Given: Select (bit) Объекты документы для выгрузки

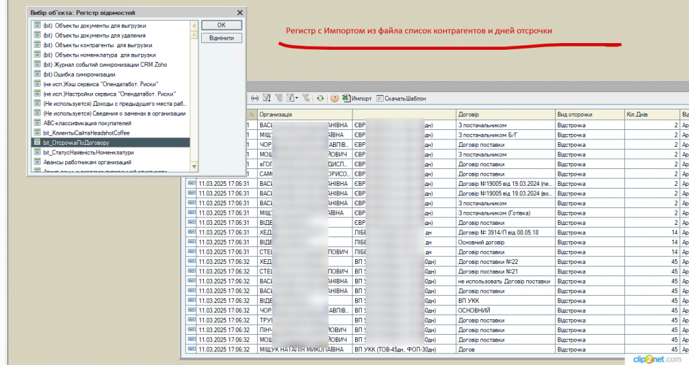Looking at the screenshot, I should pos(111,26).
